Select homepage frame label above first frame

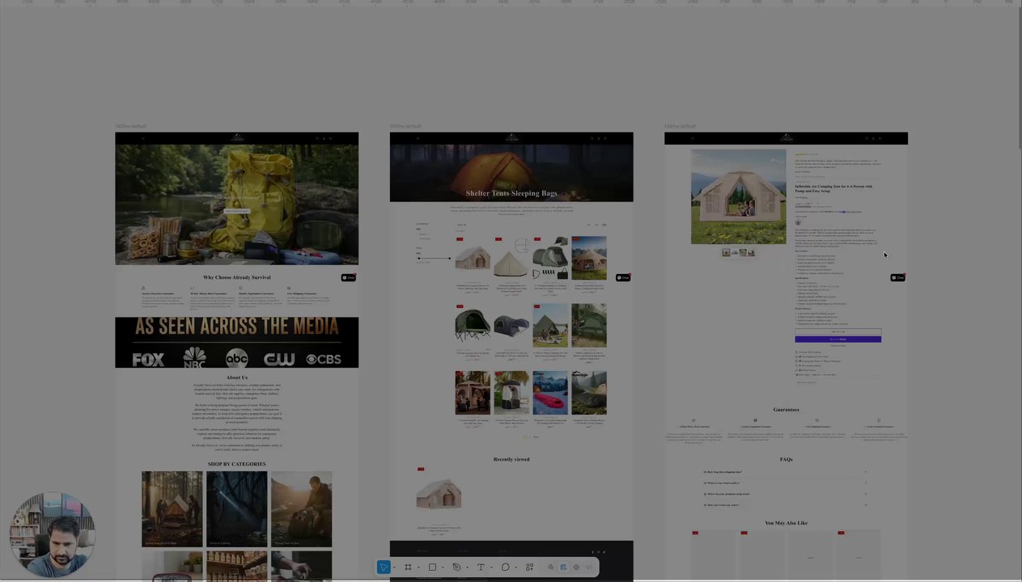point(131,126)
